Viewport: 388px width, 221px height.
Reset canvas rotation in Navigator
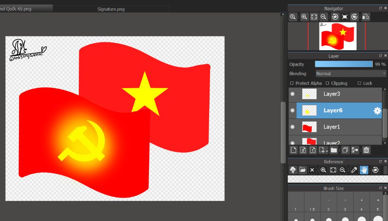345,17
